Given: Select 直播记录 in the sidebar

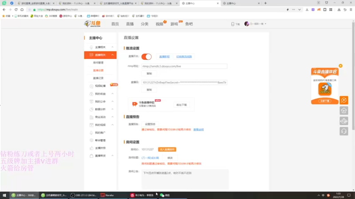Looking at the screenshot, I should [x=98, y=78].
